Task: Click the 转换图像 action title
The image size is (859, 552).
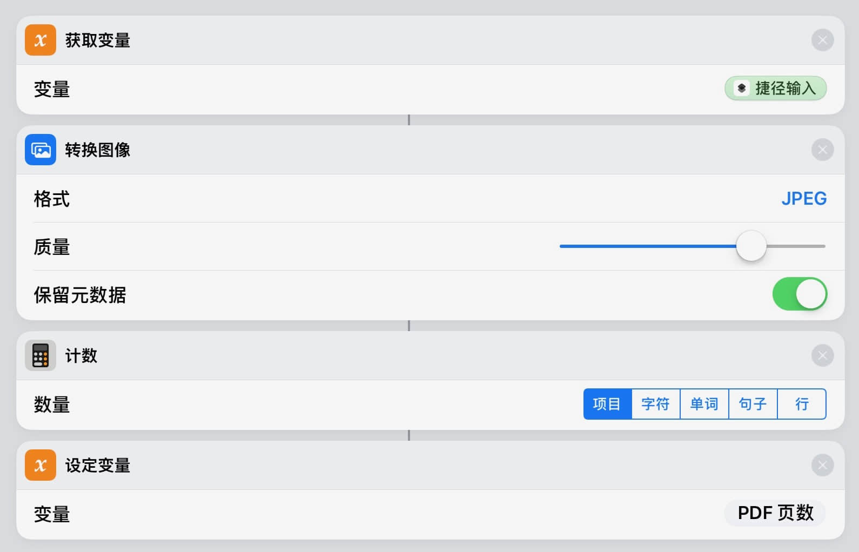Action: click(98, 150)
